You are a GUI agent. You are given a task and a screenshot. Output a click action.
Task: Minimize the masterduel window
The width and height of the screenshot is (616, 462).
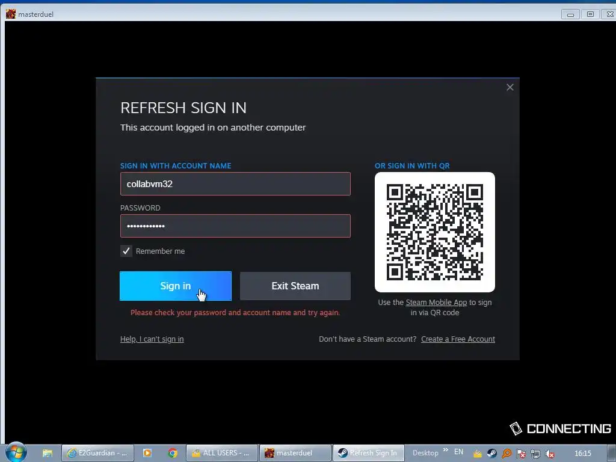(x=570, y=14)
